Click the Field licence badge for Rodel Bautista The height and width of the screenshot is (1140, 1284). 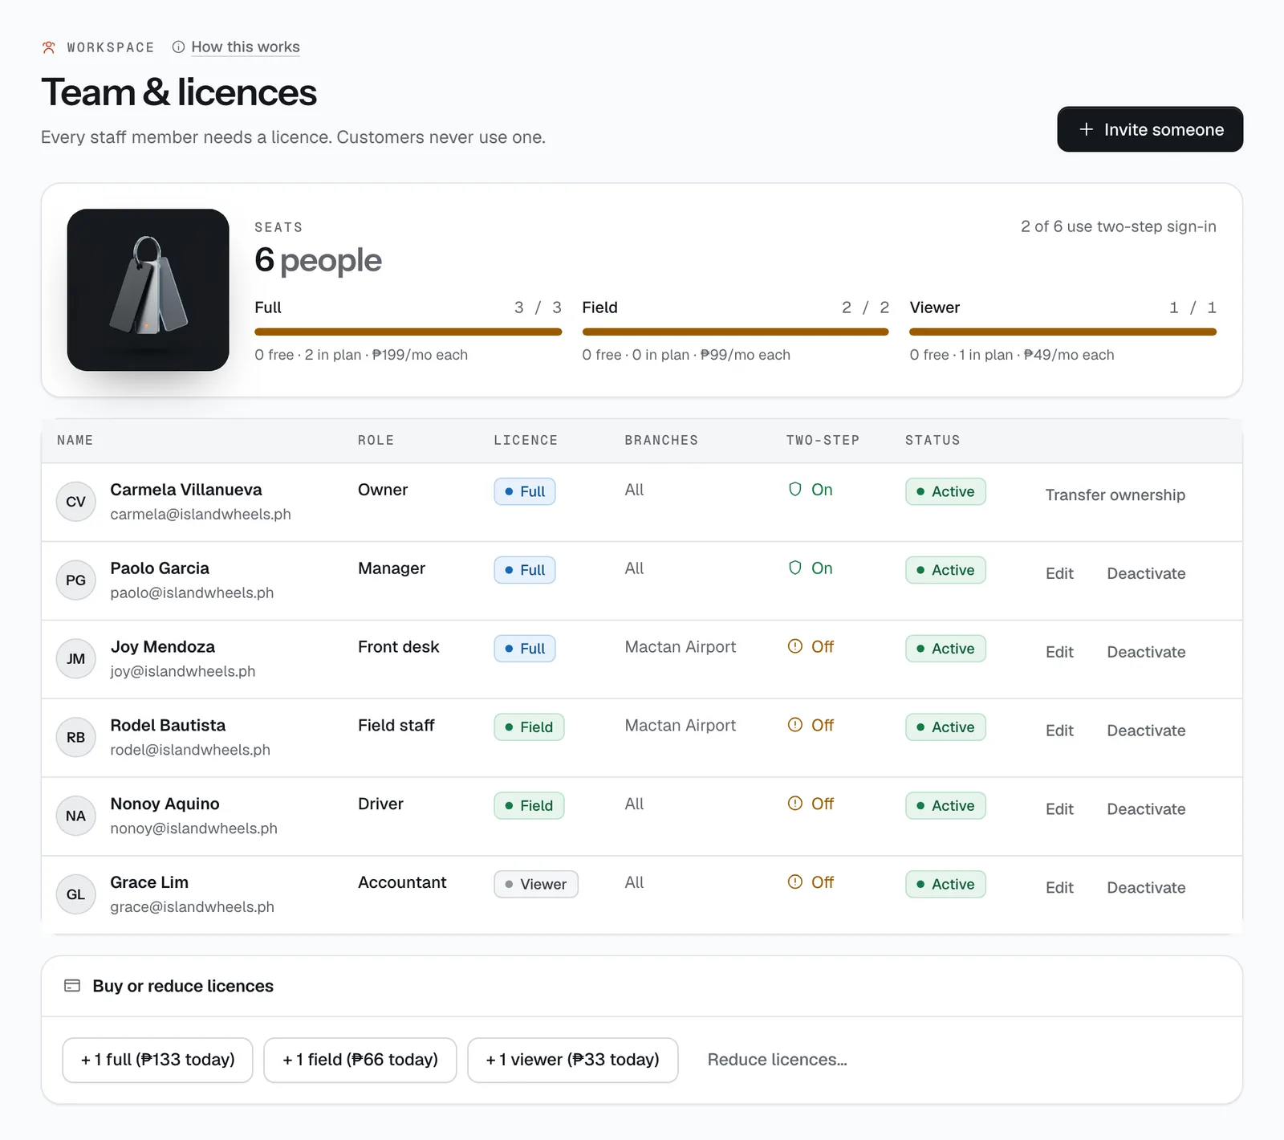(x=529, y=727)
